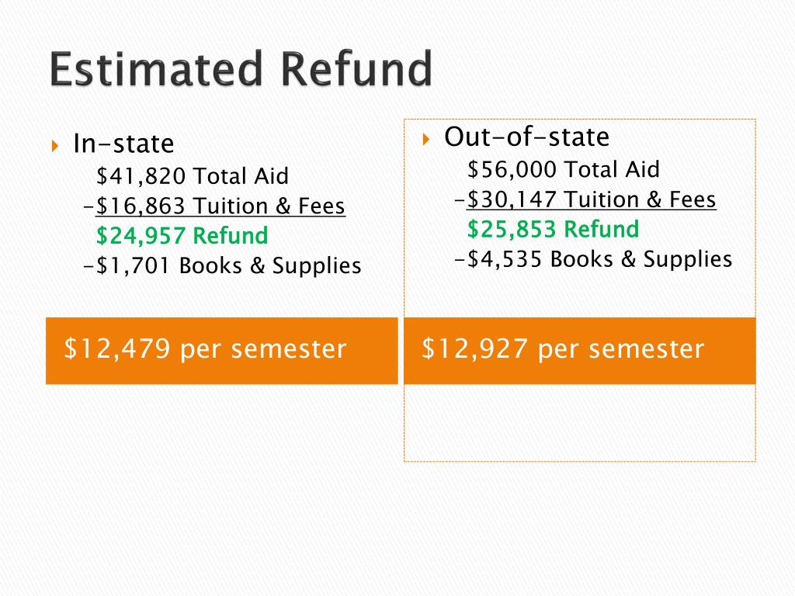Click the $12,479 per semester orange banner

click(221, 351)
